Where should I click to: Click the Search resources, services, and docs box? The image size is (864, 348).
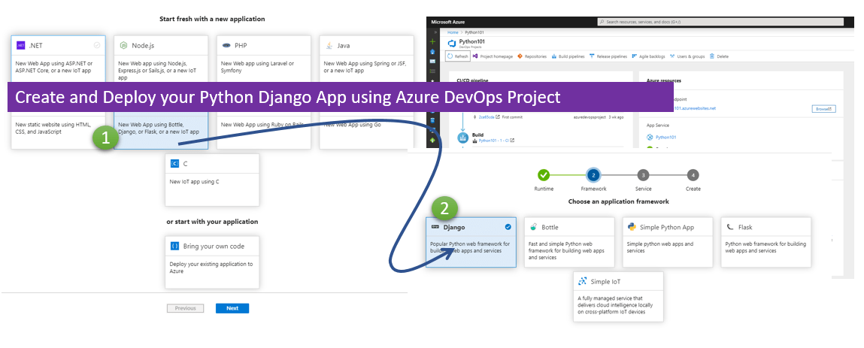(720, 22)
